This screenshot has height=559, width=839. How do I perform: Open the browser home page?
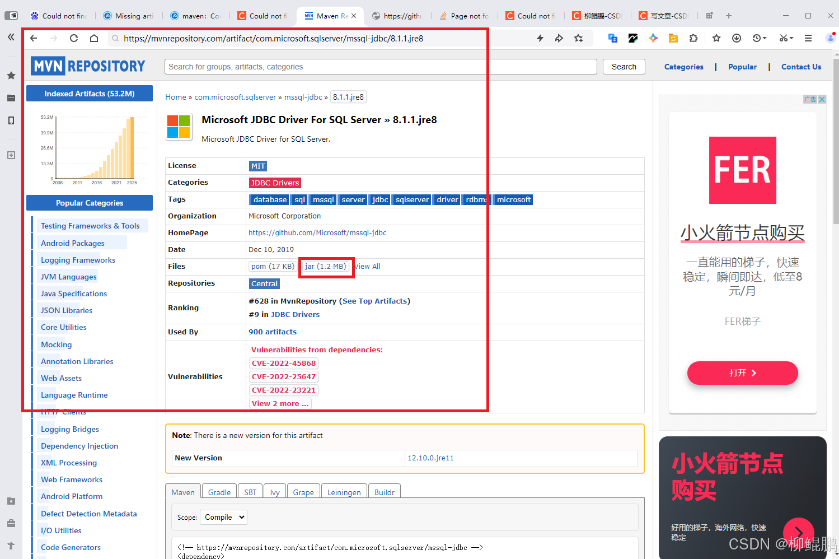click(x=94, y=38)
